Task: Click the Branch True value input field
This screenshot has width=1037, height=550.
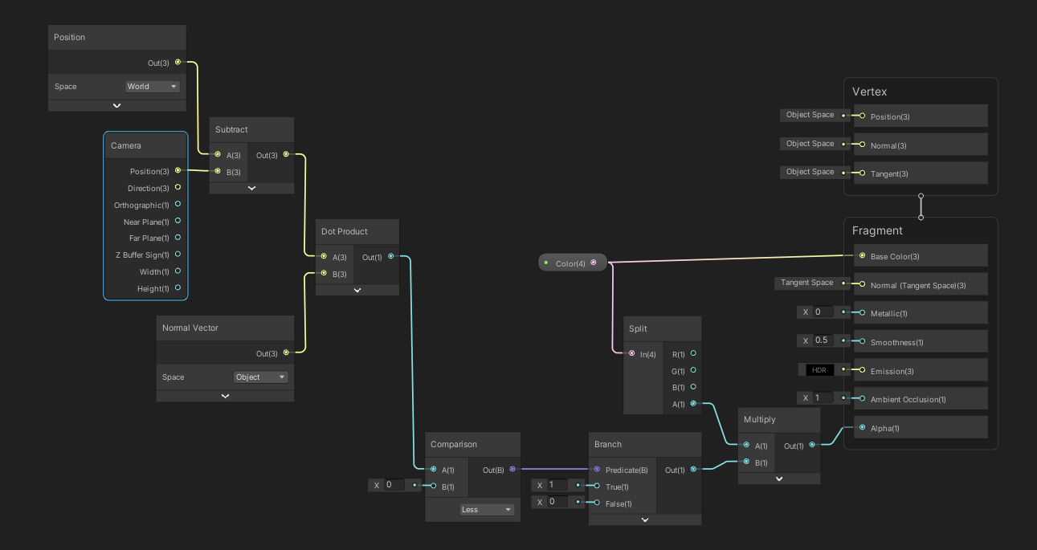Action: (x=558, y=485)
